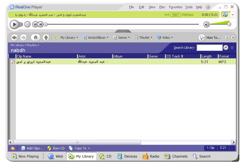Viewport: 244px width, 167px height.
Task: Open the Help menu
Action: (x=199, y=7)
